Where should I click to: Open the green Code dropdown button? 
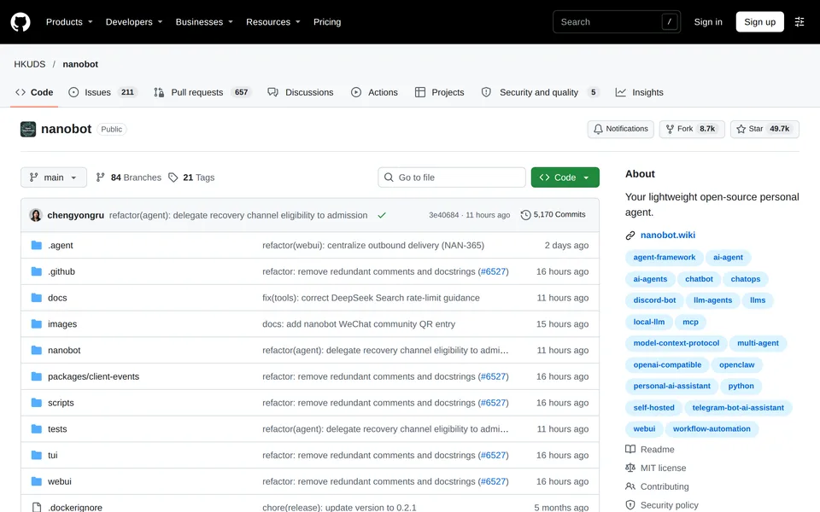(565, 177)
